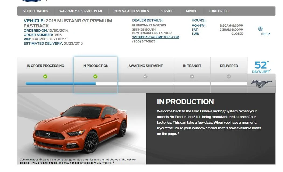The width and height of the screenshot is (283, 172).
Task: Click the green checkmark under In Order Processing
Action: [45, 77]
